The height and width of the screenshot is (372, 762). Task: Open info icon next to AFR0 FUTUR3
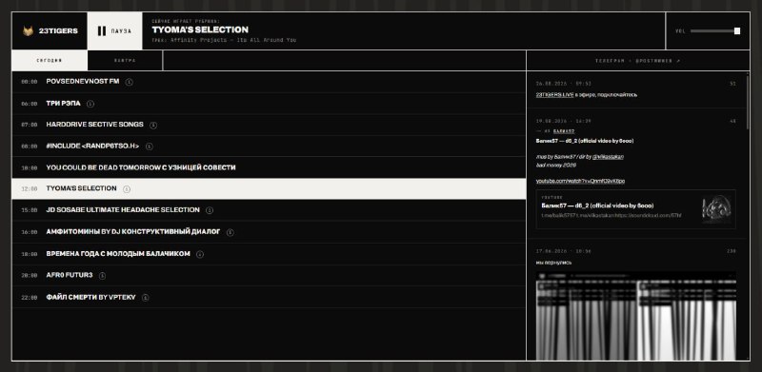click(x=102, y=275)
